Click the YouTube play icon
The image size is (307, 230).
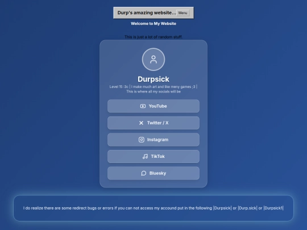143,106
